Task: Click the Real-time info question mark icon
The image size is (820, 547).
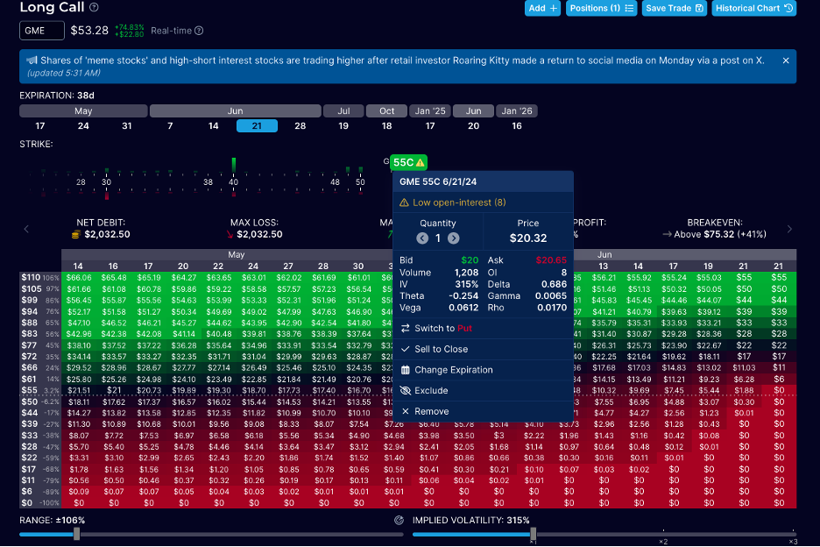Action: (x=199, y=31)
